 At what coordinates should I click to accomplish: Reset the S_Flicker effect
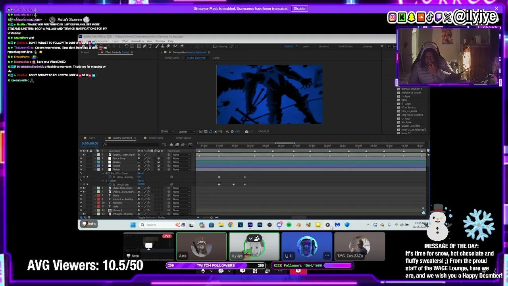tap(140, 181)
